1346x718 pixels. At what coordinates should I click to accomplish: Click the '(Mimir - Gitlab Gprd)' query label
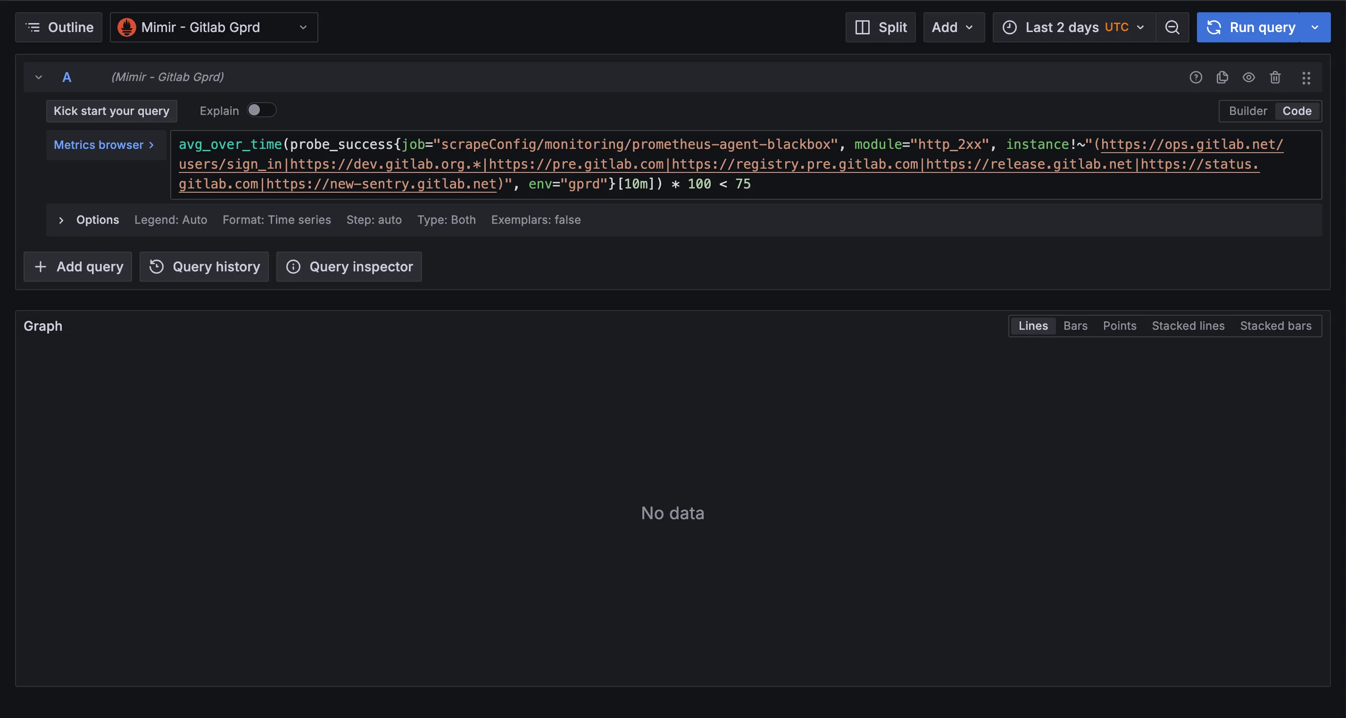coord(168,77)
